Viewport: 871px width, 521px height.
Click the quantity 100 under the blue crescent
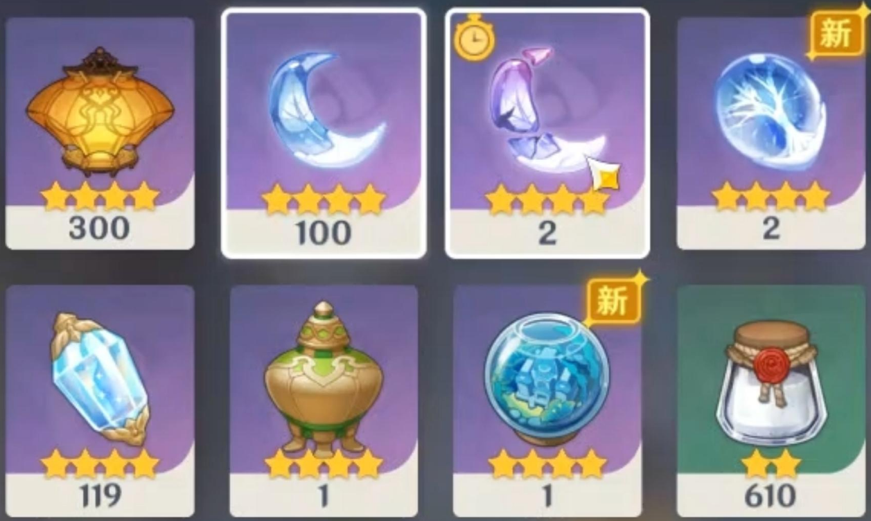point(323,233)
